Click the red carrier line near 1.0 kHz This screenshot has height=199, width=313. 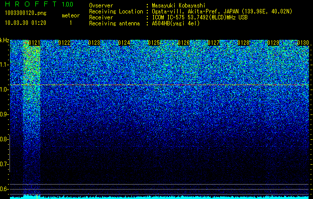click(159, 85)
